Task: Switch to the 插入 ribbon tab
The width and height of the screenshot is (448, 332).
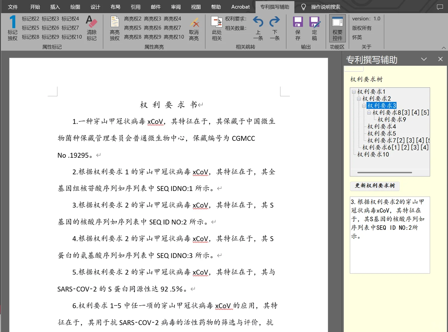Action: click(55, 7)
